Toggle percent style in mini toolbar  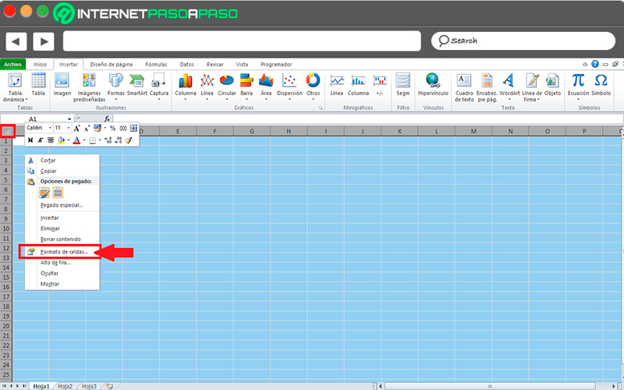(112, 128)
